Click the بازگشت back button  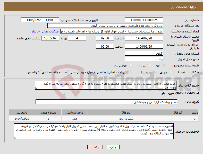coord(95,147)
